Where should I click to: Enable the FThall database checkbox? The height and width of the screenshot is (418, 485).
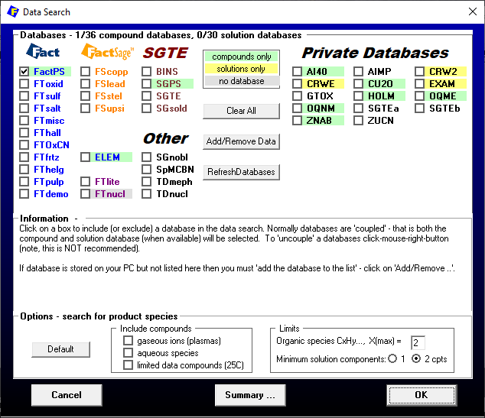click(x=24, y=133)
